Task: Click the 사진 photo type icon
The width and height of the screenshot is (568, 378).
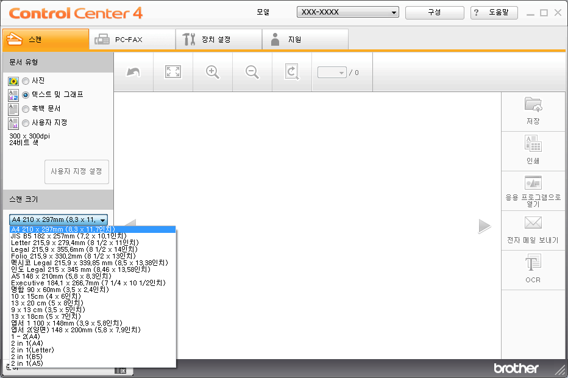Action: 13,81
